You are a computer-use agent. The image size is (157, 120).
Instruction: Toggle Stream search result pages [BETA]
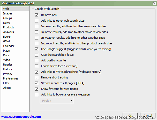pos(37,83)
